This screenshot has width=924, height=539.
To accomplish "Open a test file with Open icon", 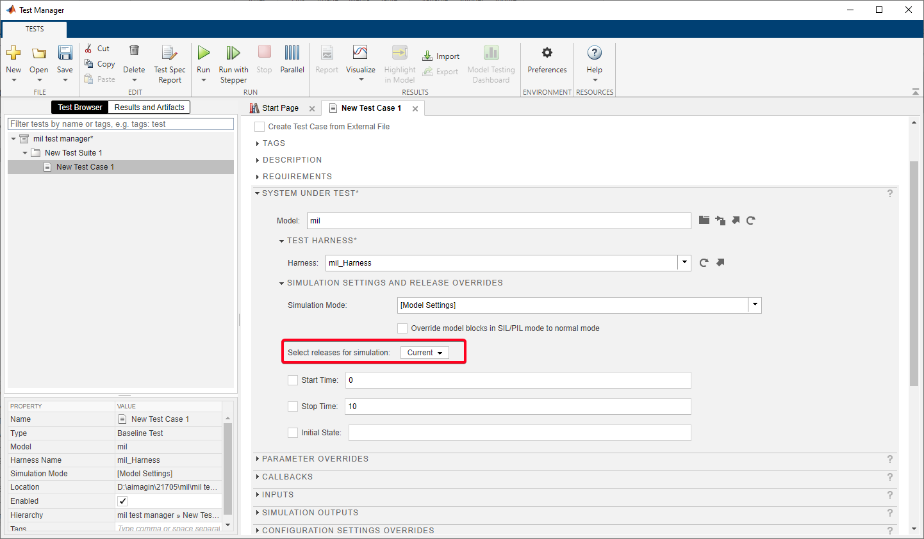I will click(x=39, y=52).
